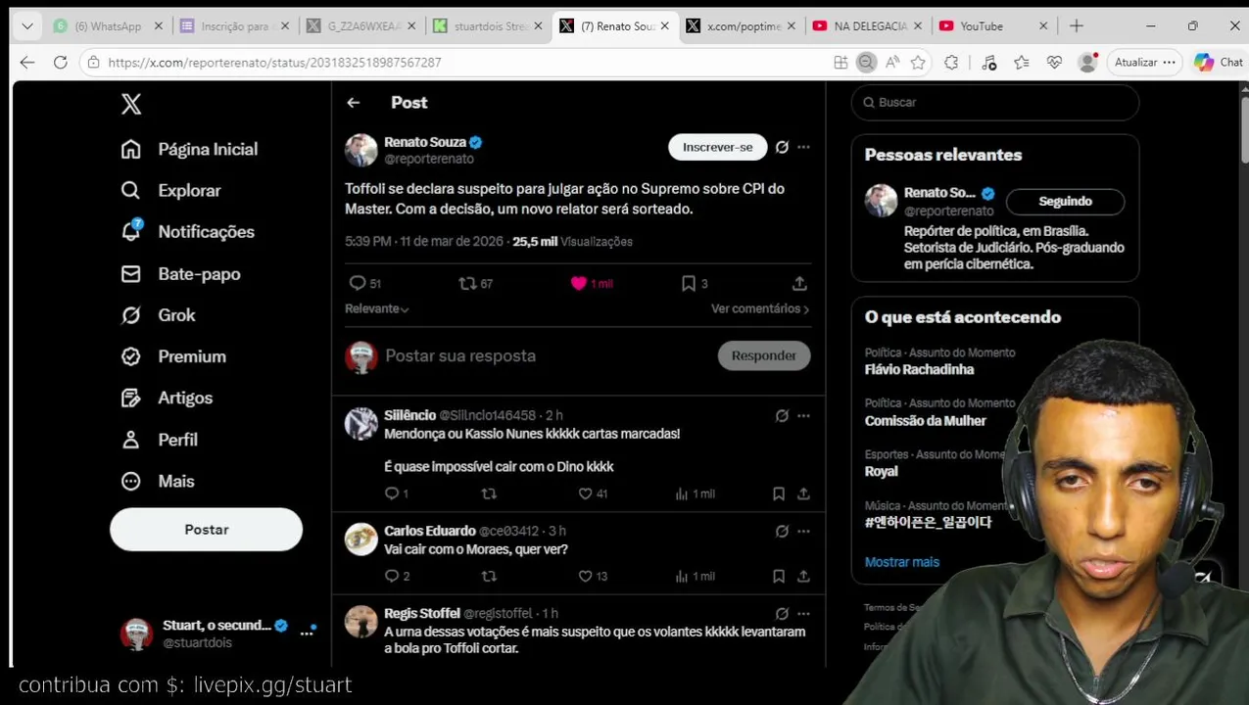This screenshot has height=705, width=1249.
Task: Open account menu dots beside Stuart
Action: [x=307, y=634]
